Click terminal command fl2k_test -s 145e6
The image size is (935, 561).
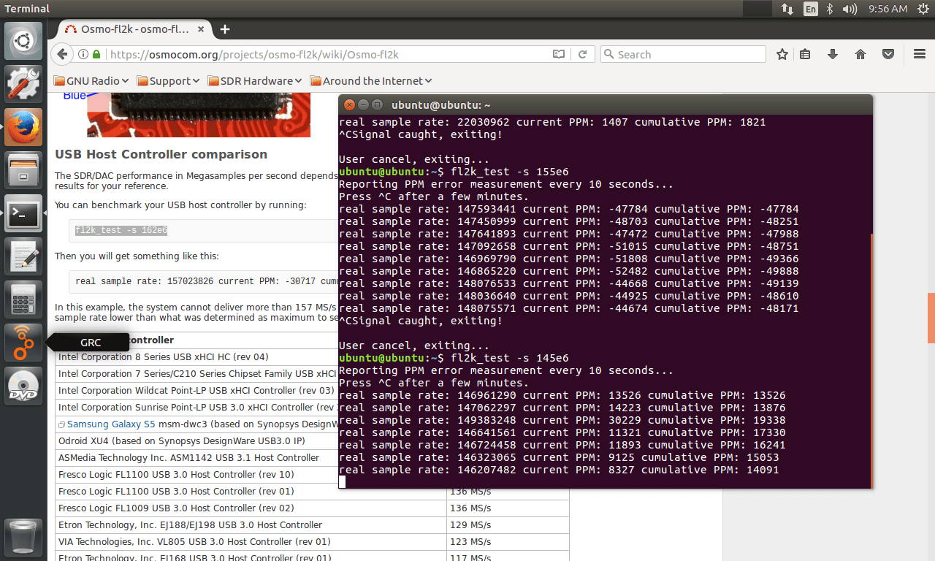tap(509, 358)
